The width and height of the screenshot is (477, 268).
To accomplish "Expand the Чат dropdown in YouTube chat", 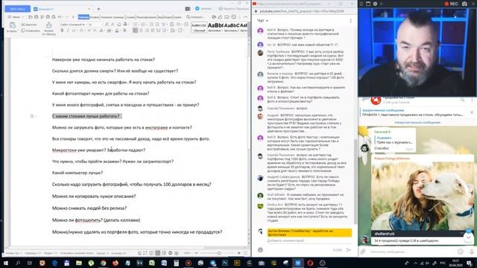I will click(x=262, y=21).
